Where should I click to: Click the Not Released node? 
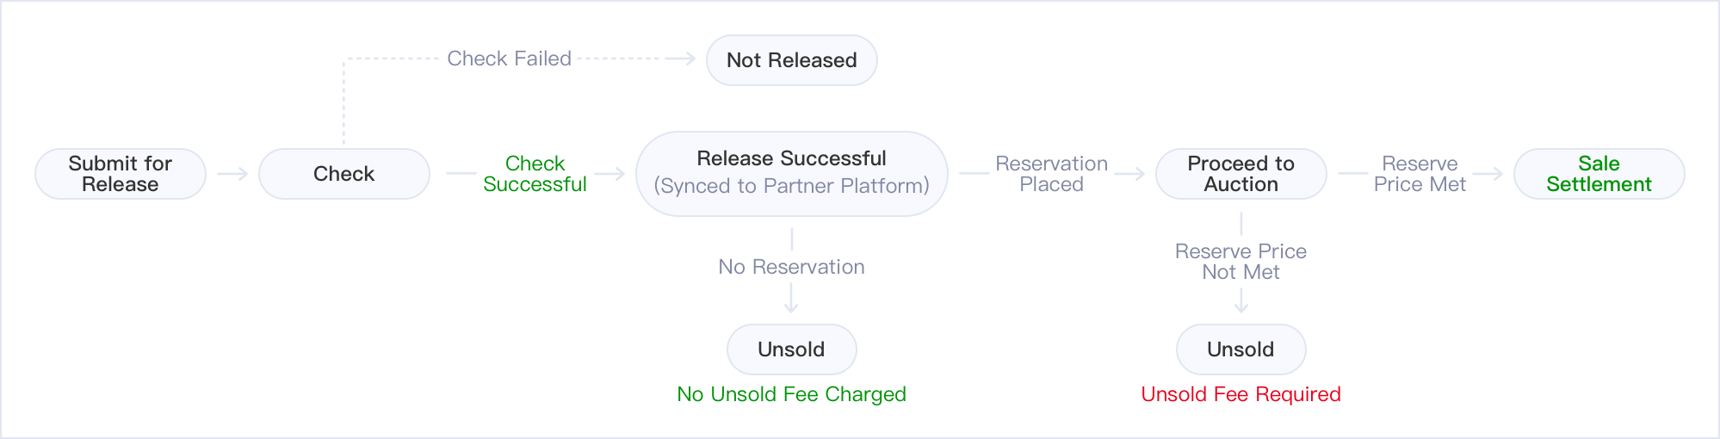(792, 60)
